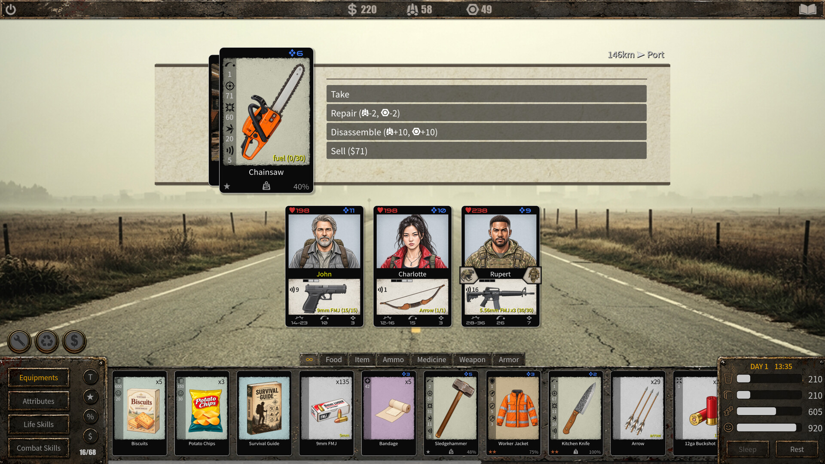The image size is (825, 464).
Task: Switch to the Item filter tab
Action: pos(362,360)
